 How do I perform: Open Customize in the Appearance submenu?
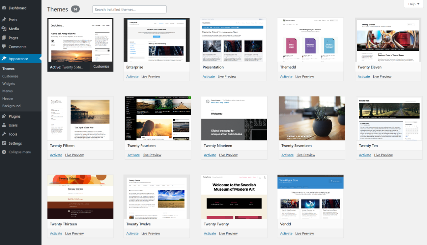point(10,76)
